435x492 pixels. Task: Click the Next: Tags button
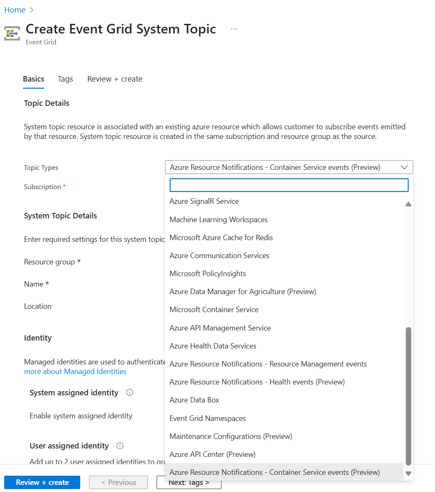tap(189, 483)
